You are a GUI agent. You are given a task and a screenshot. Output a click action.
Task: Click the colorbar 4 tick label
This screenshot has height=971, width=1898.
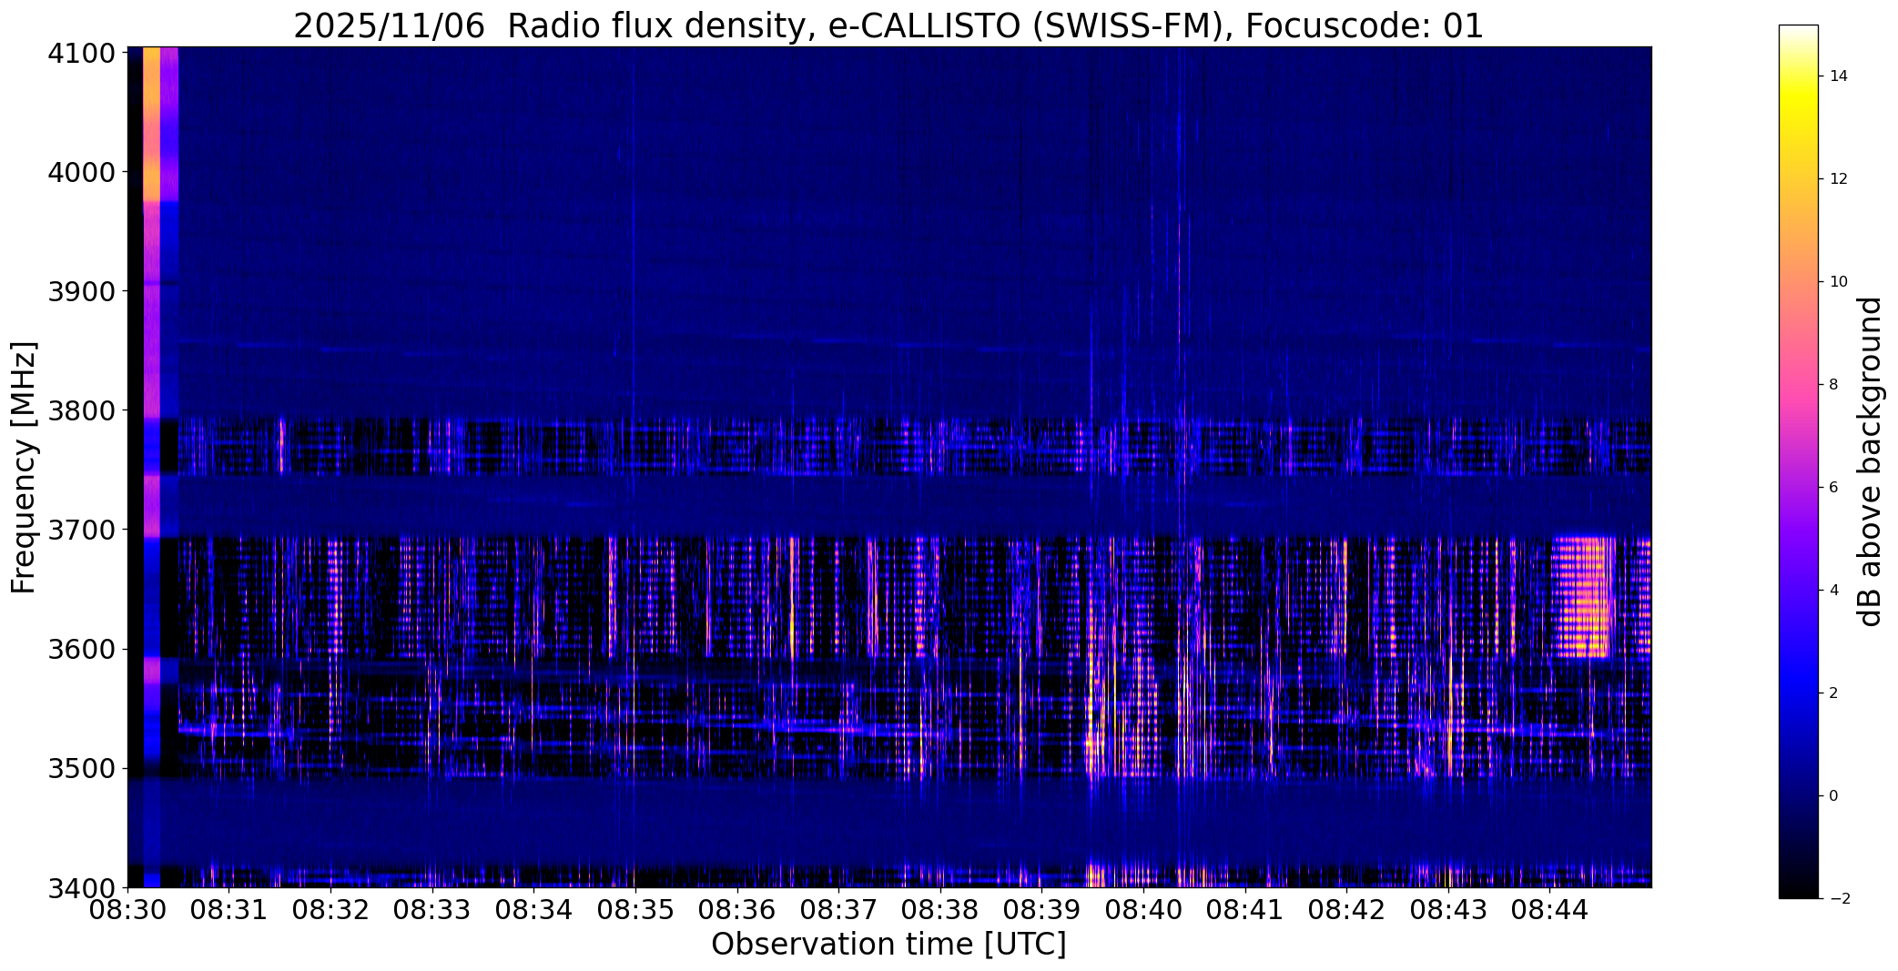pyautogui.click(x=1833, y=591)
